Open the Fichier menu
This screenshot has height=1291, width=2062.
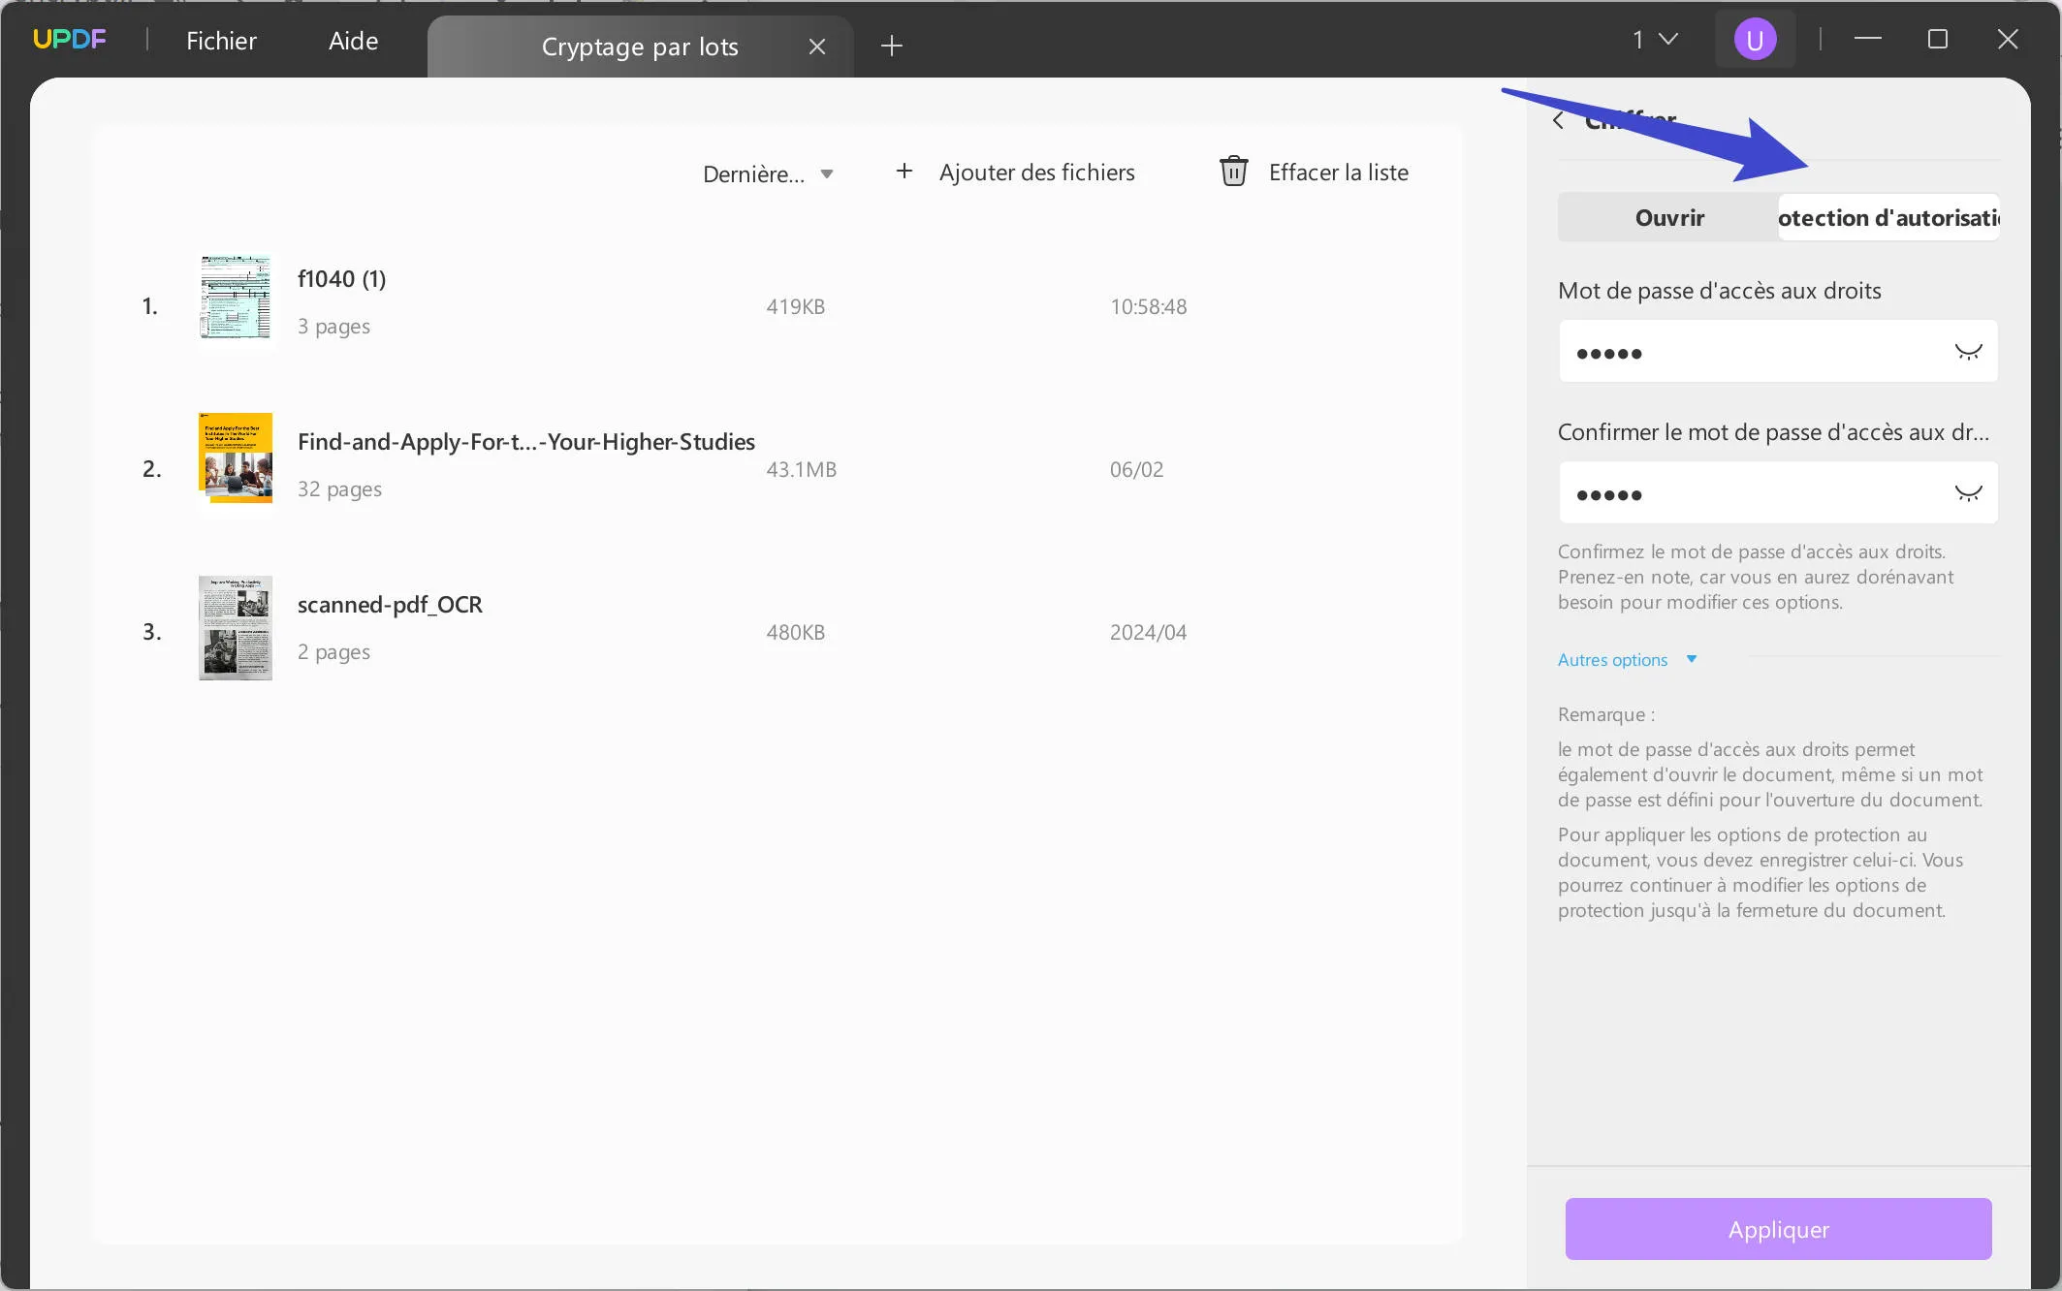(x=221, y=41)
